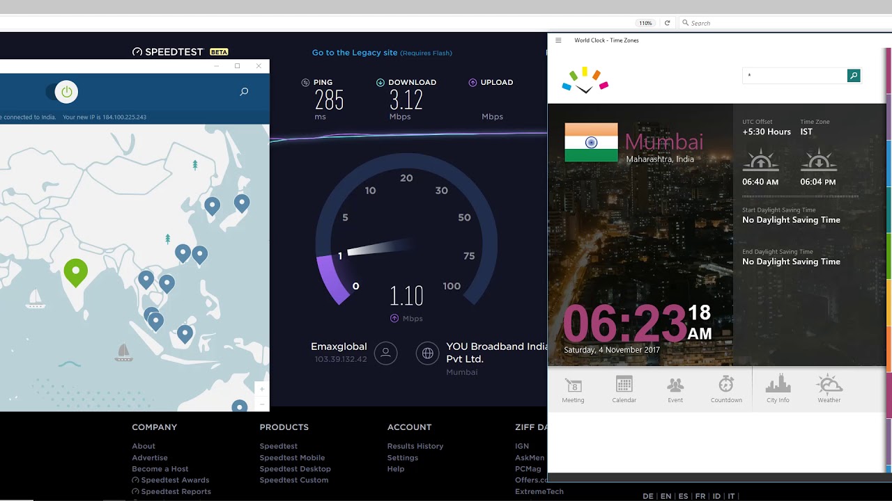
Task: Click the YOU Broadband India server name
Action: click(497, 353)
